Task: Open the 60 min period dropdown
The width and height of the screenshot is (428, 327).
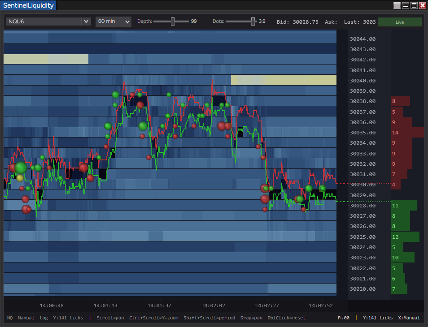Action: (x=113, y=22)
